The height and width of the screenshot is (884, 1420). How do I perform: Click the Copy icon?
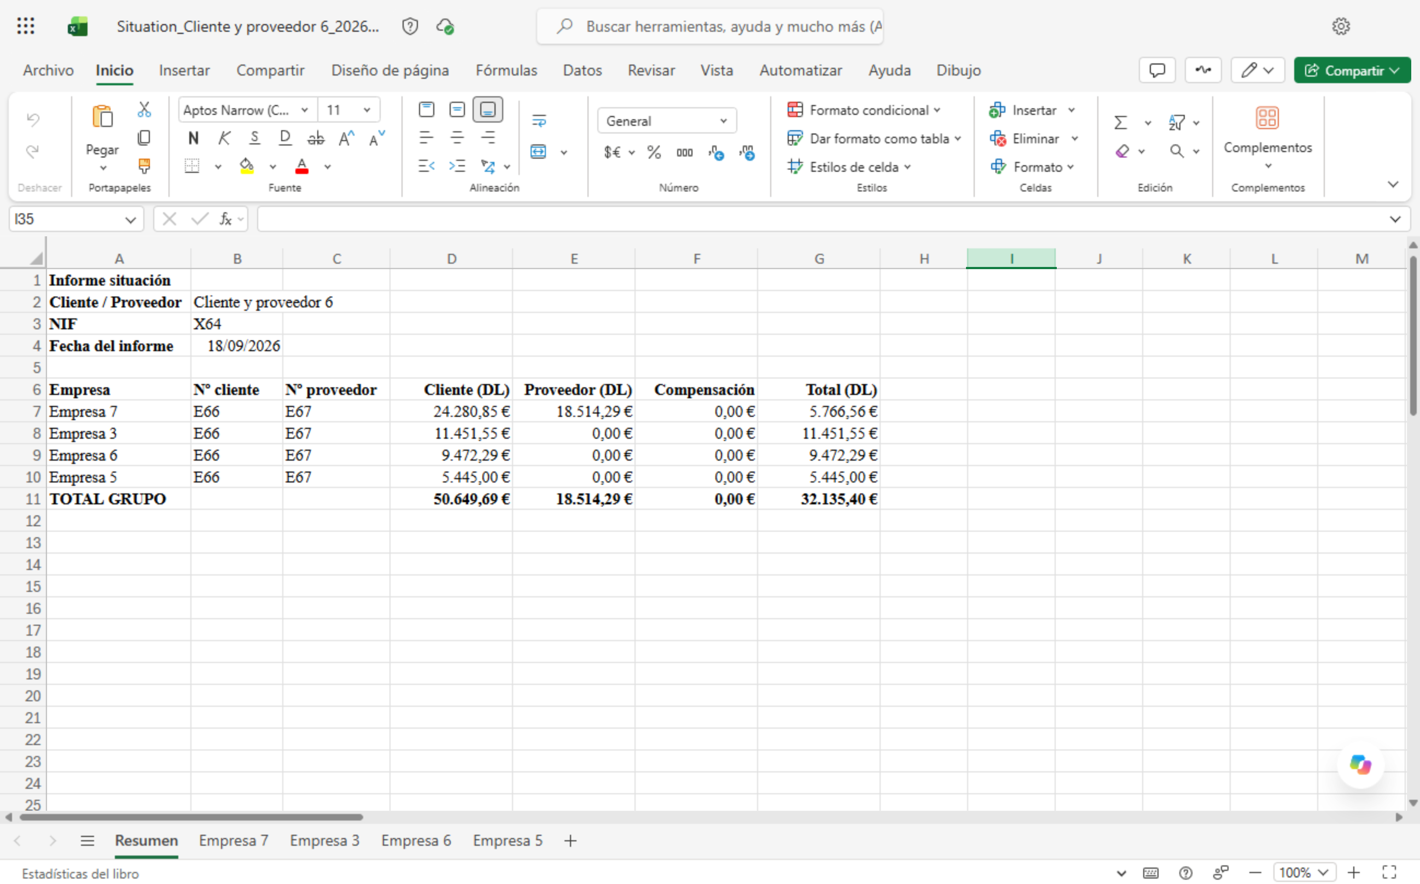[144, 138]
